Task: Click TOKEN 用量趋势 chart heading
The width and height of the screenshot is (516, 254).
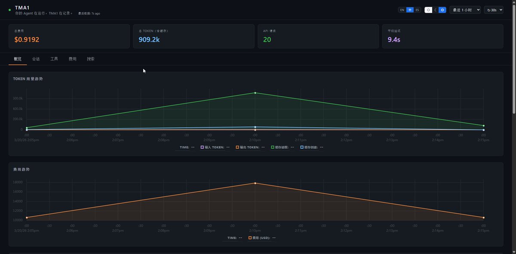Action: pos(28,79)
